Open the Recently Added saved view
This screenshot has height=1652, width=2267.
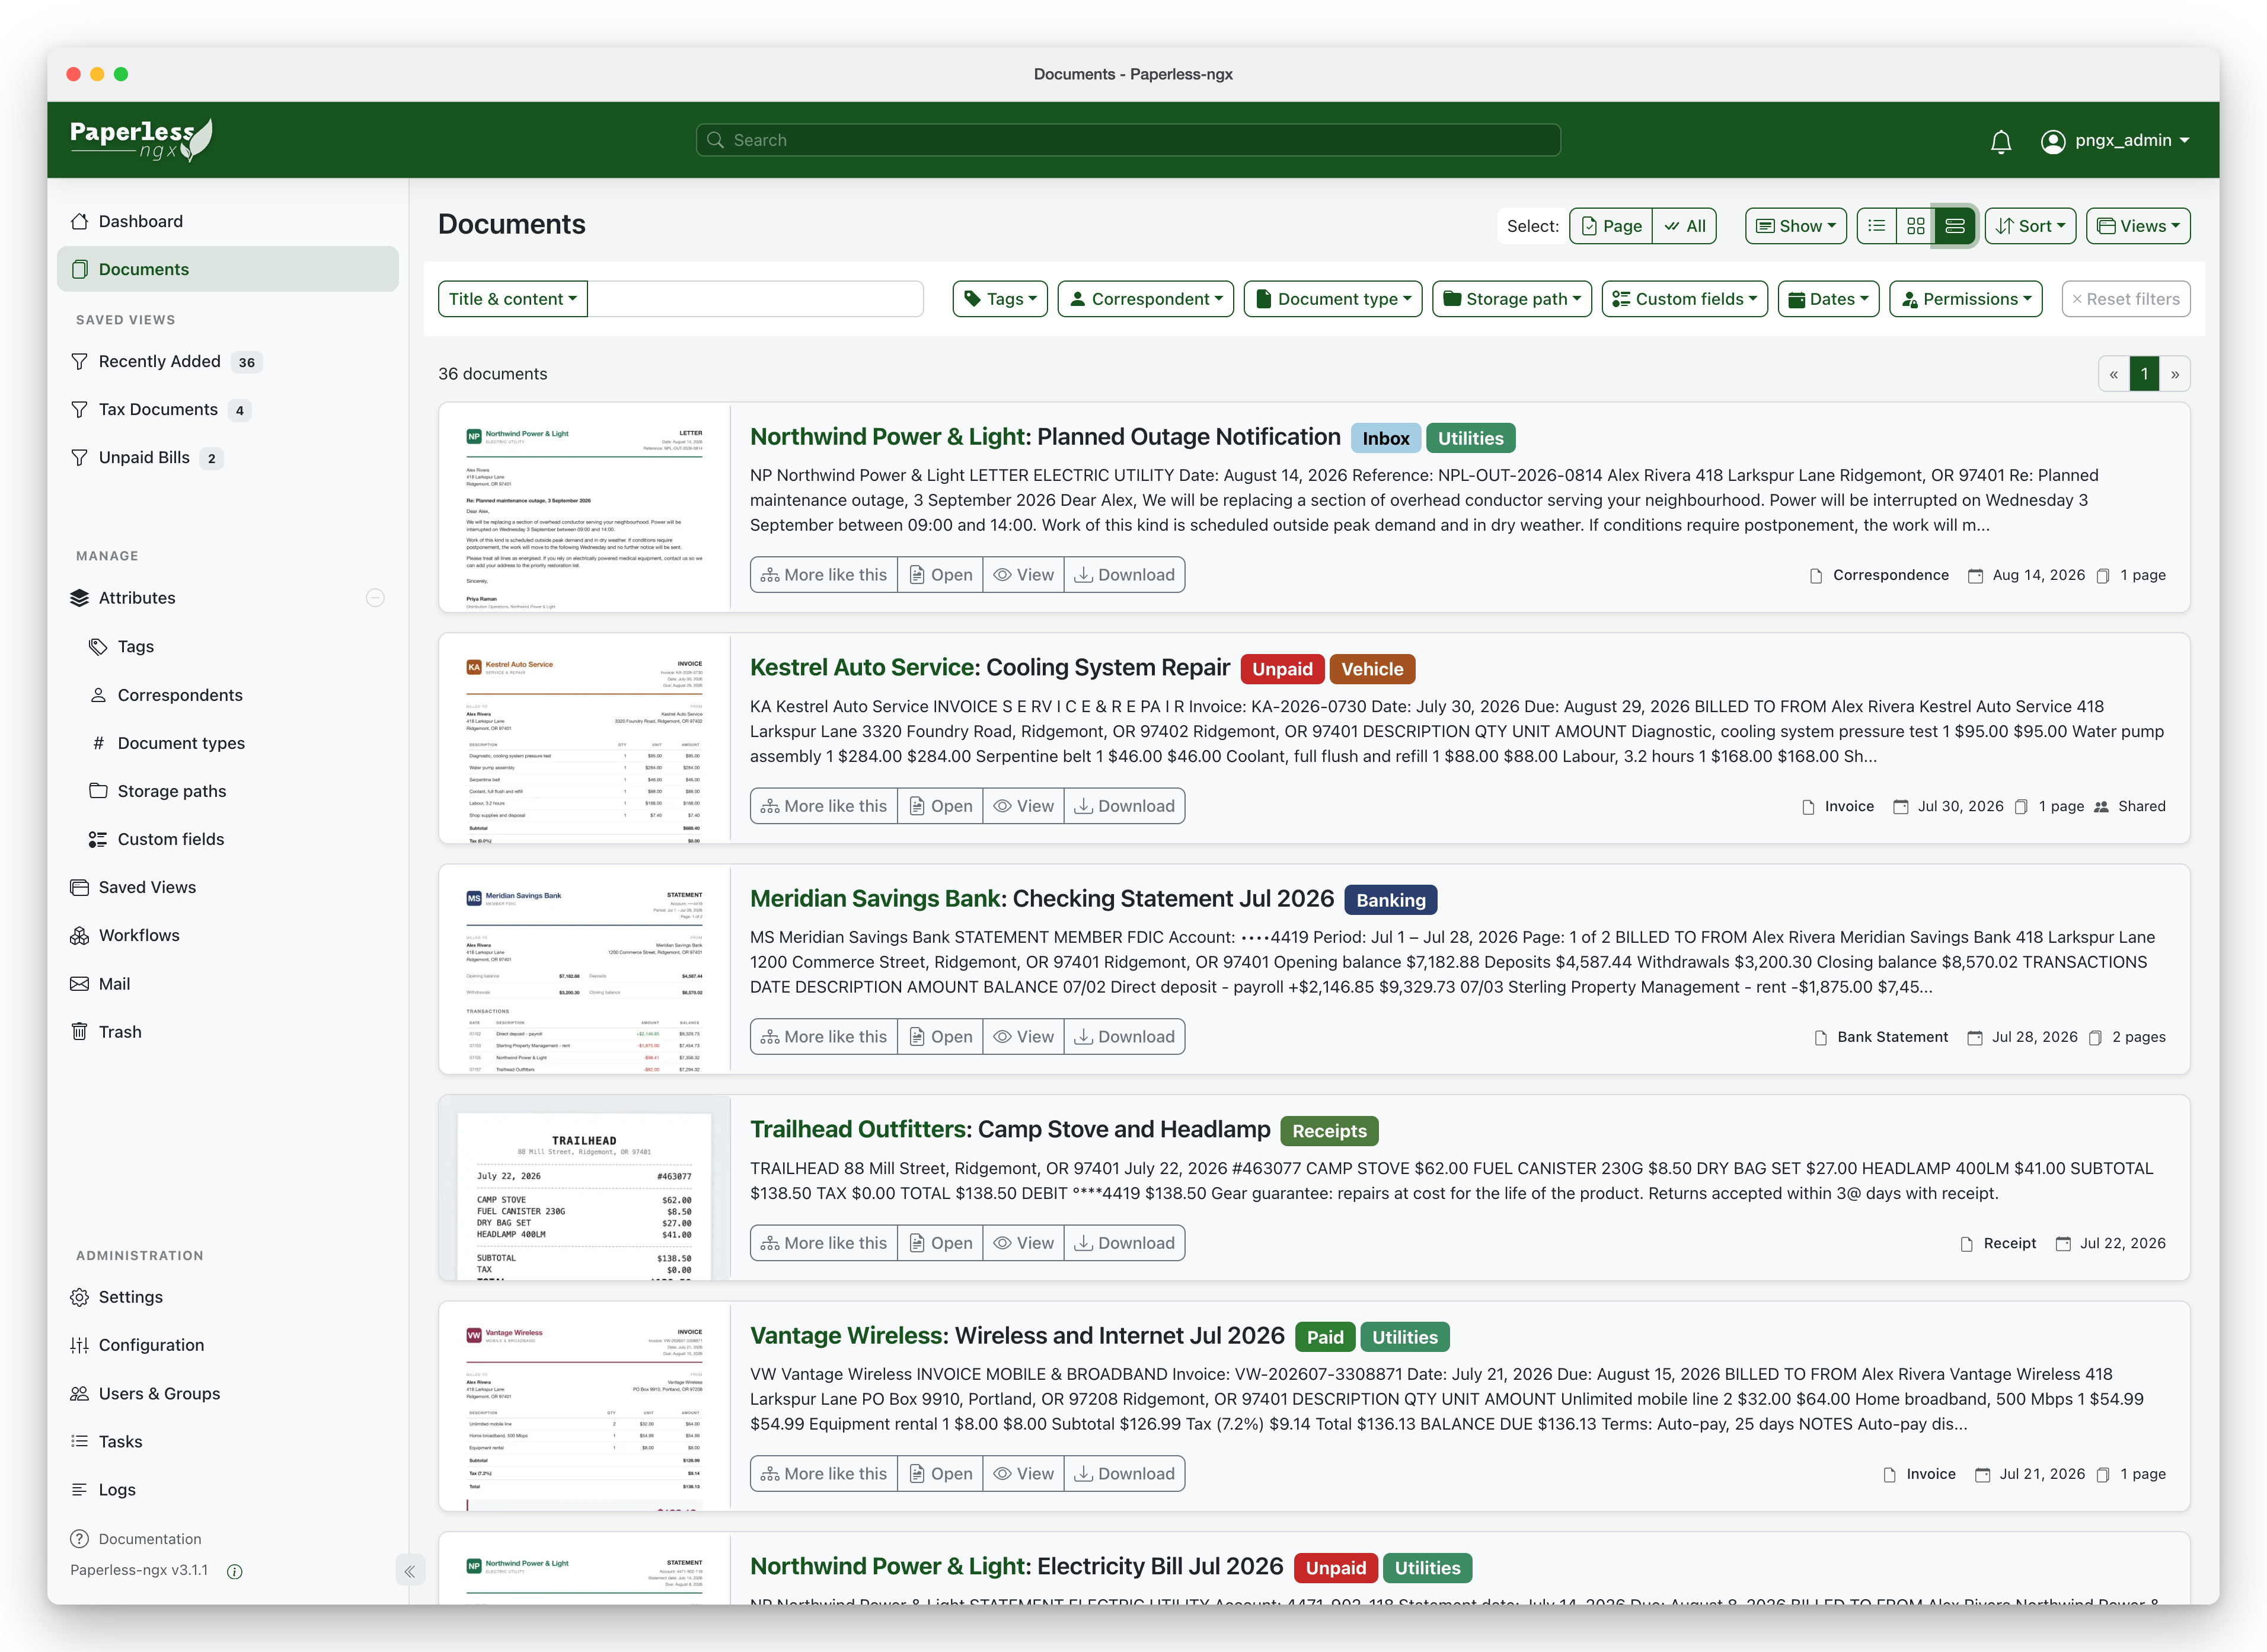[228, 361]
